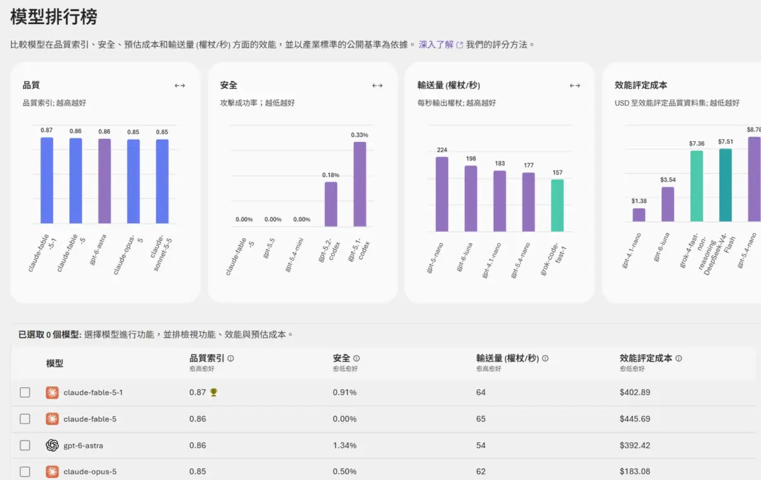
Task: Expand the 品質 chart card
Action: 180,86
